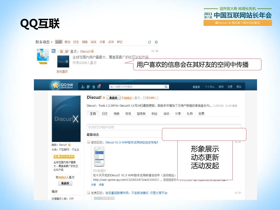Open 设置 in the top bar
Image resolution: width=280 pixels, height=210 pixels.
(230, 87)
